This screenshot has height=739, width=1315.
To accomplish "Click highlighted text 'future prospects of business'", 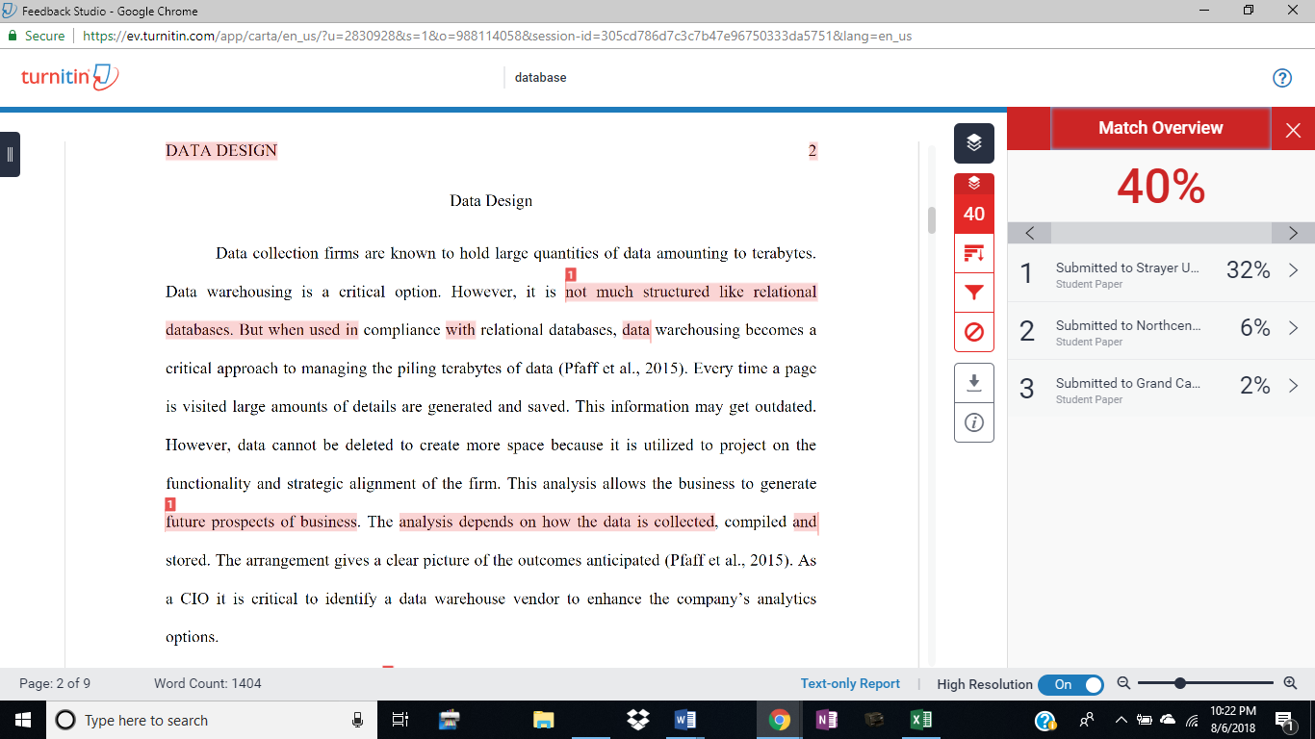I will pos(261,522).
